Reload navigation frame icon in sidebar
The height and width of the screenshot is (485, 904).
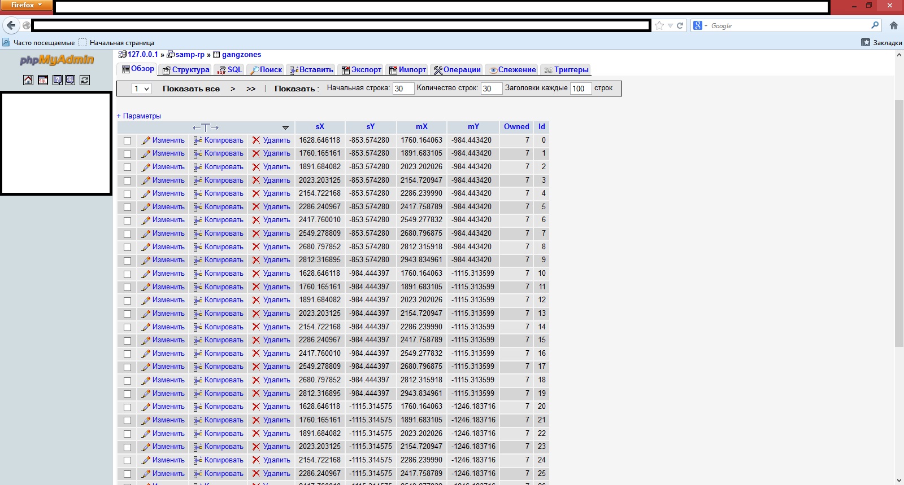85,80
